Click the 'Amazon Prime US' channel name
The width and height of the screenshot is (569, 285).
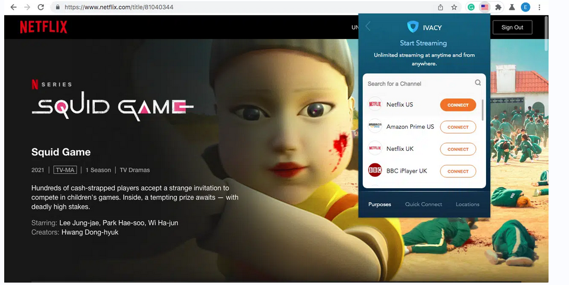click(x=410, y=126)
